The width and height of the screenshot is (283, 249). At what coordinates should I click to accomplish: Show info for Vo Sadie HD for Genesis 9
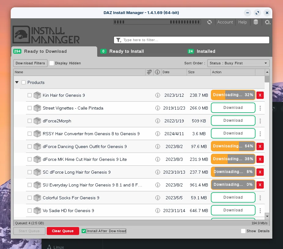coord(158,211)
